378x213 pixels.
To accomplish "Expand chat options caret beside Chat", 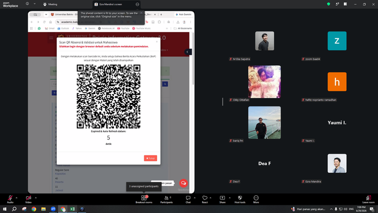I will [194, 198].
